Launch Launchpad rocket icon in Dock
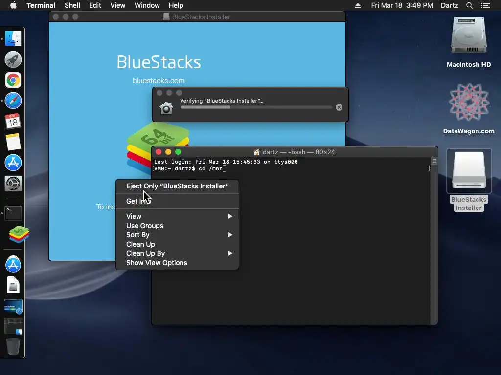The image size is (501, 375). [x=13, y=60]
